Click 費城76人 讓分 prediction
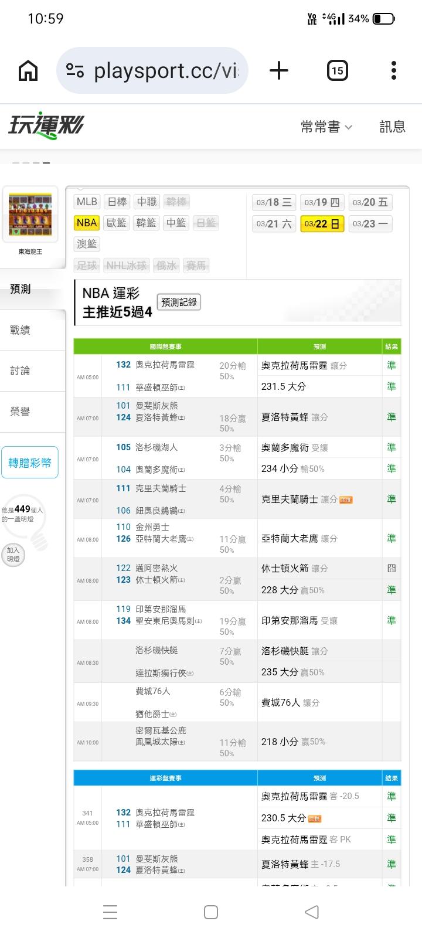This screenshot has width=422, height=938. pos(290,702)
